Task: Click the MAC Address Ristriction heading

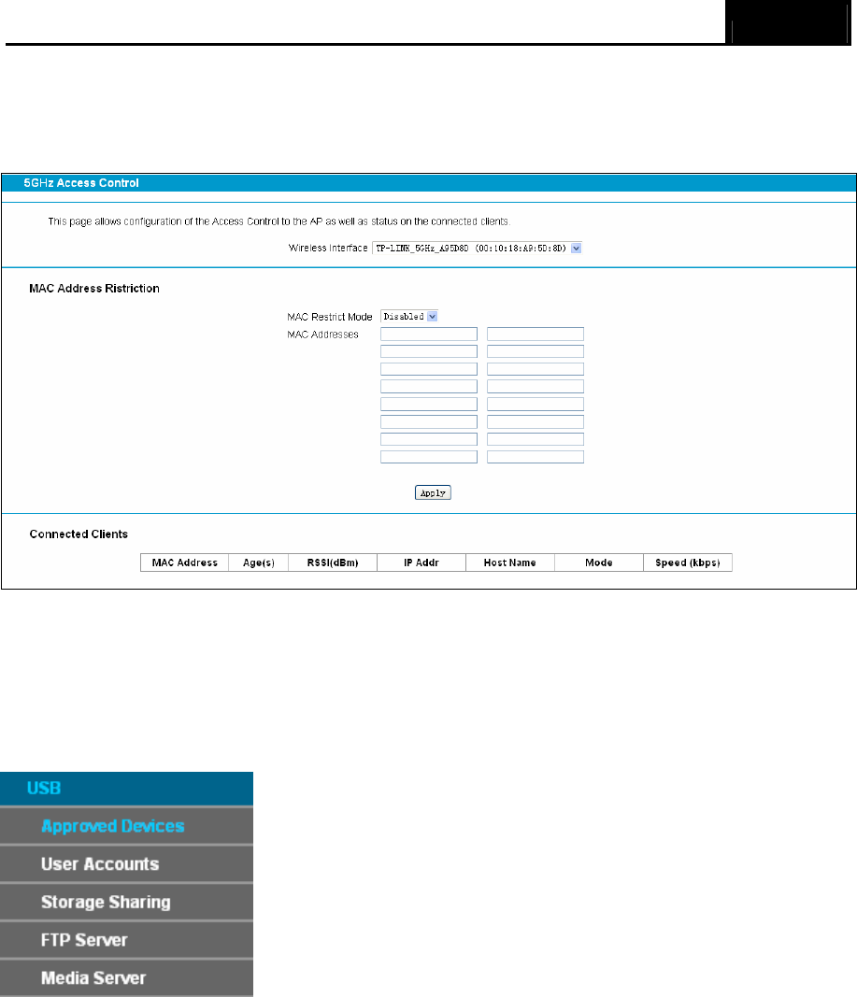Action: pyautogui.click(x=94, y=289)
